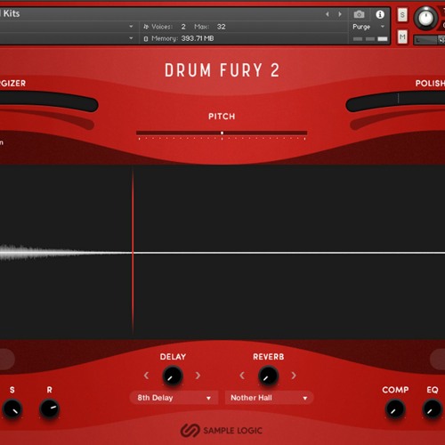This screenshot has width=445, height=445.
Task: Click the Sustain S knob
Action: tap(12, 409)
